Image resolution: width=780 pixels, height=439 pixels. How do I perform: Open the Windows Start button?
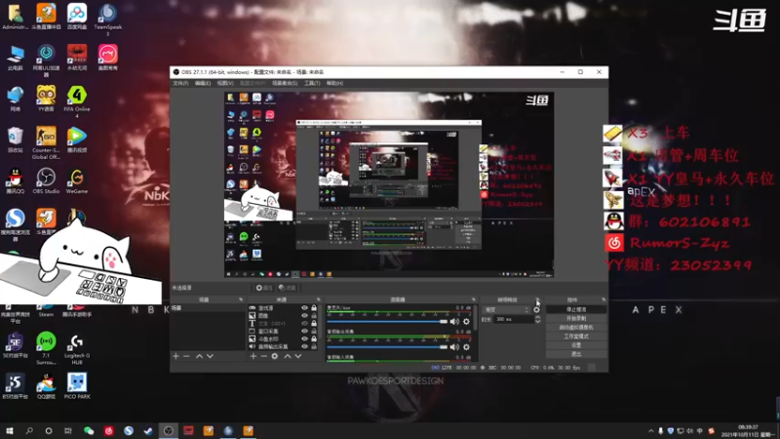pos(10,430)
